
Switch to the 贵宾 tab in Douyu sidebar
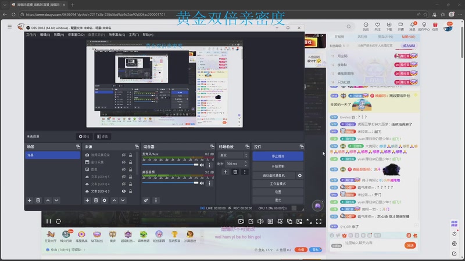[x=385, y=37]
